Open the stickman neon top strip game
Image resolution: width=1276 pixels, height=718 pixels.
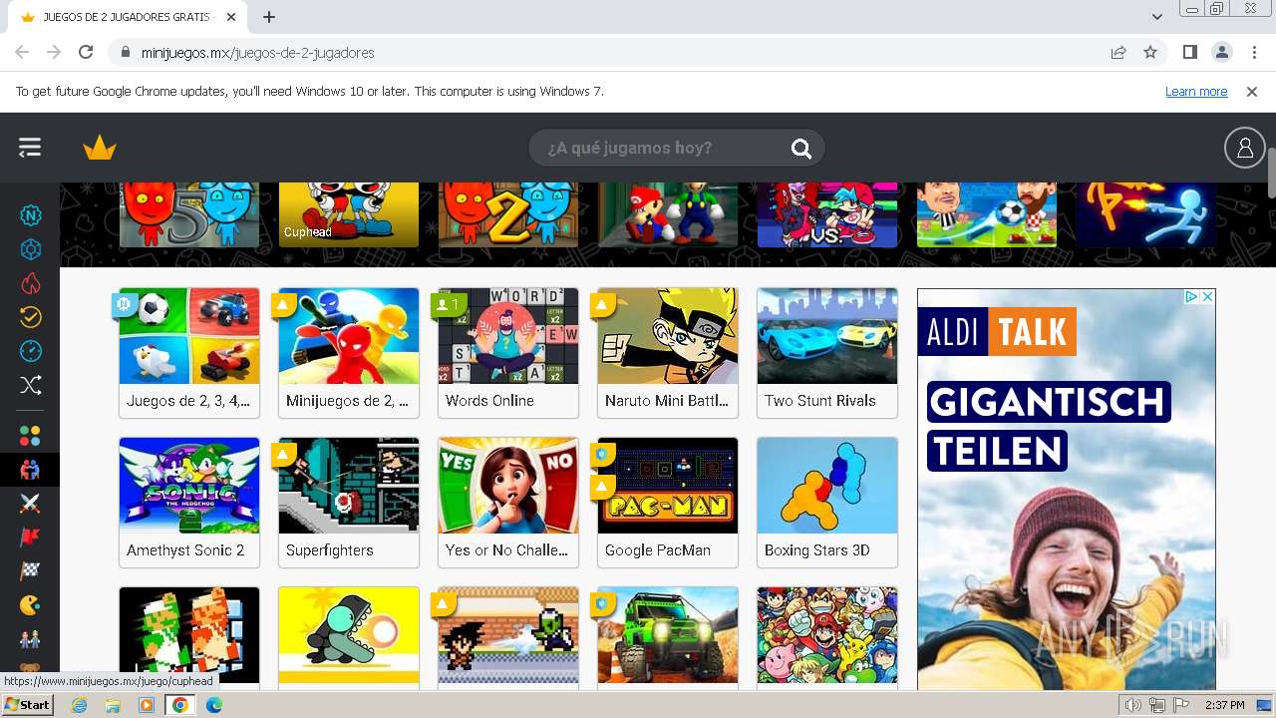tap(1146, 214)
